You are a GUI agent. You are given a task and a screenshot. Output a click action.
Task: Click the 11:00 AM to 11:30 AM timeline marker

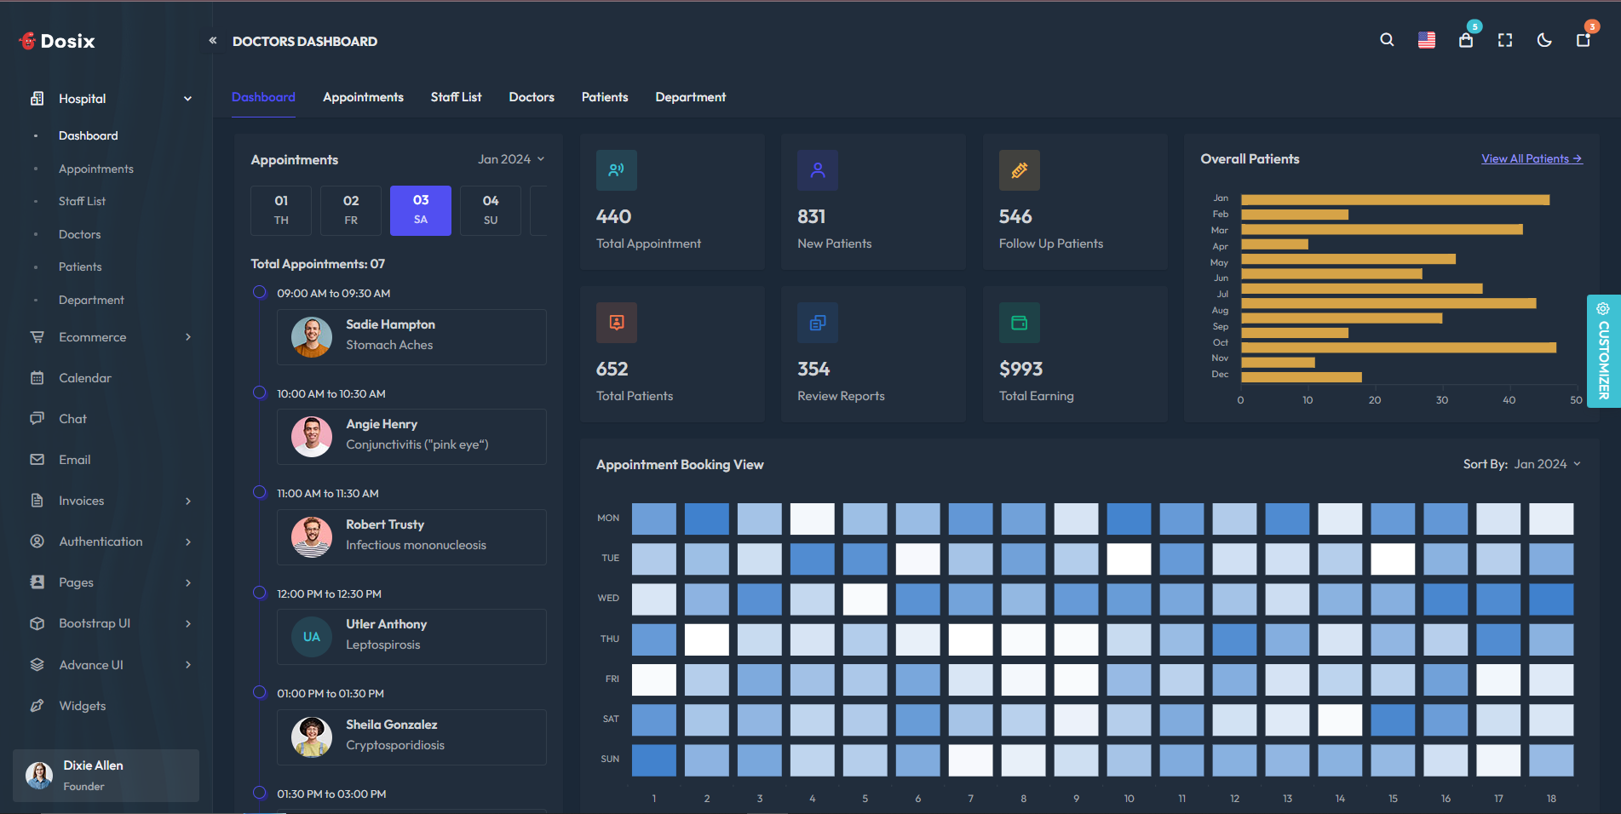coord(260,492)
